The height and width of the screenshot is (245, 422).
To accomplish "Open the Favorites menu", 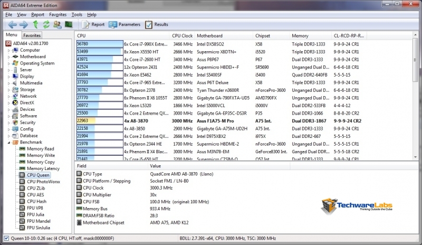I will click(x=57, y=15).
